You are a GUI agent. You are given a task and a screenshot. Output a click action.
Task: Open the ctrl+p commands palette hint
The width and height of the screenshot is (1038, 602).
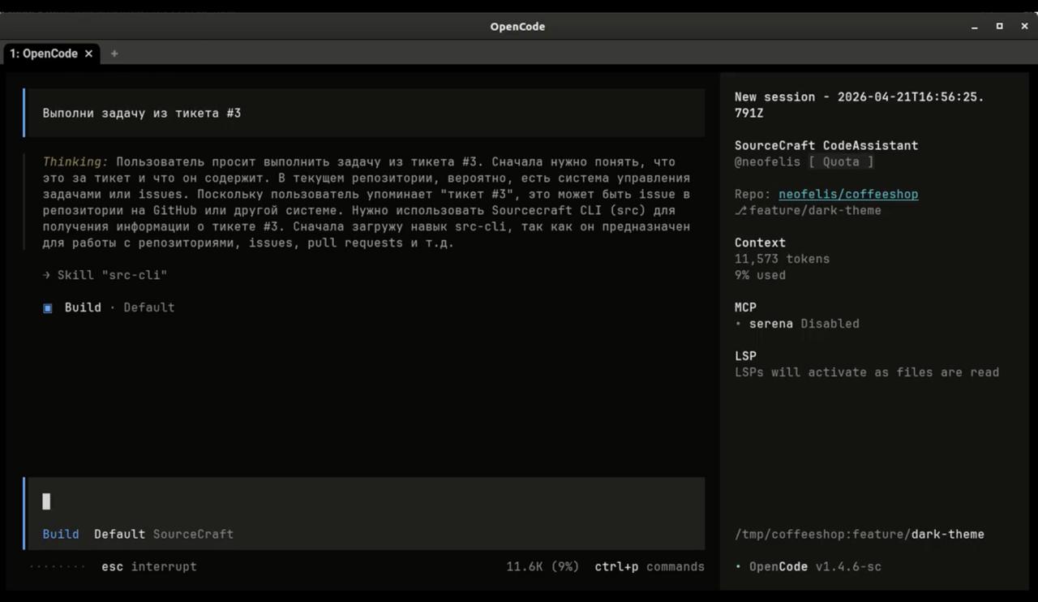pos(649,566)
